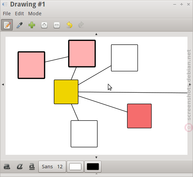
Task: Toggle underline text formatting
Action: (x=32, y=167)
